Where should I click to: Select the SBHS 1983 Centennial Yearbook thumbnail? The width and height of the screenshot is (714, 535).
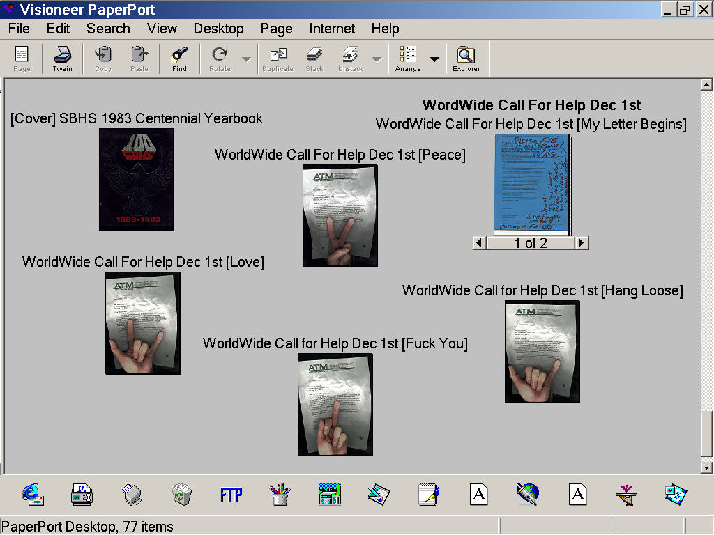[137, 180]
